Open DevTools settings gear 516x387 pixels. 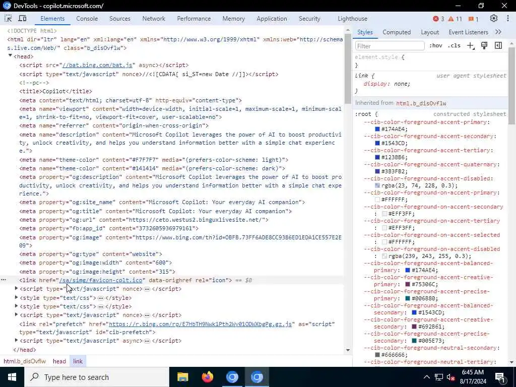click(x=493, y=19)
